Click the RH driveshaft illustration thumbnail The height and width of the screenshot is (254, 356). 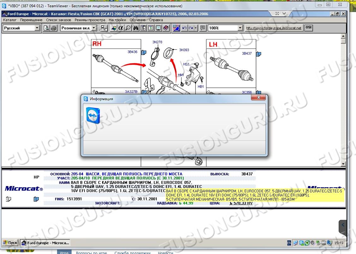(x=116, y=68)
